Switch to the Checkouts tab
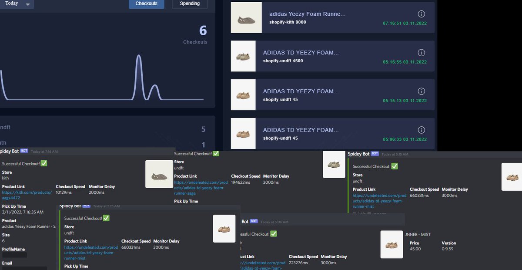Screen dimensions: 522x270 [x=147, y=3]
